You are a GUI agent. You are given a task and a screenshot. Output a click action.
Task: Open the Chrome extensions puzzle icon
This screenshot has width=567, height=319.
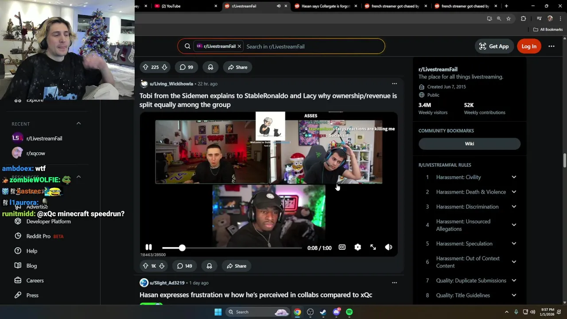[524, 19]
